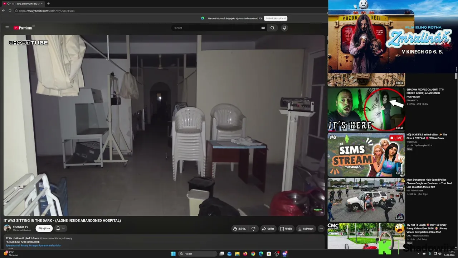Open TheSimLea channel name under stream
This screenshot has height=258, width=458.
(x=412, y=142)
